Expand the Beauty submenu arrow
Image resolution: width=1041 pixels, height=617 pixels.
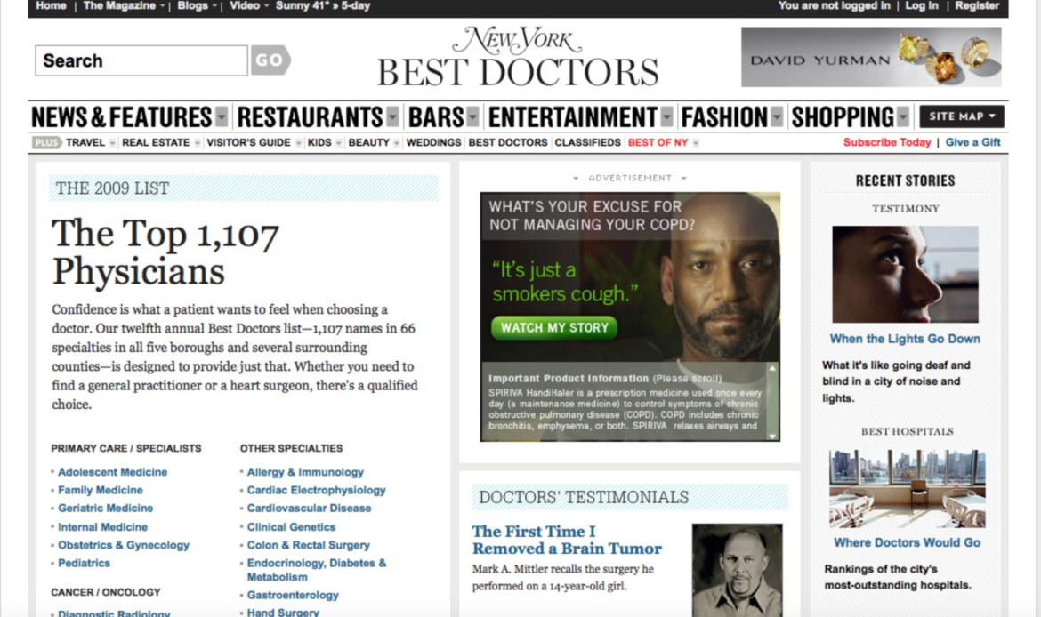point(396,143)
